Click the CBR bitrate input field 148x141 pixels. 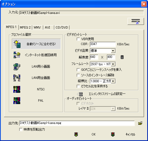tap(103, 44)
